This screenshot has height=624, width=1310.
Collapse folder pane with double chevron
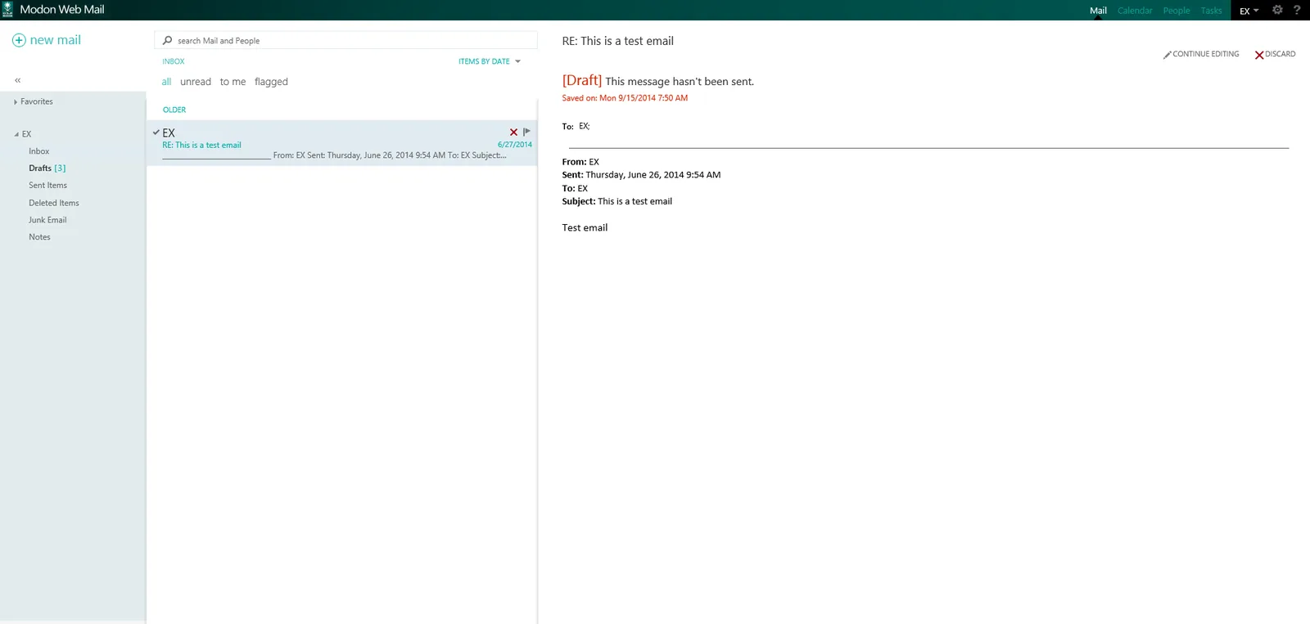click(x=17, y=80)
